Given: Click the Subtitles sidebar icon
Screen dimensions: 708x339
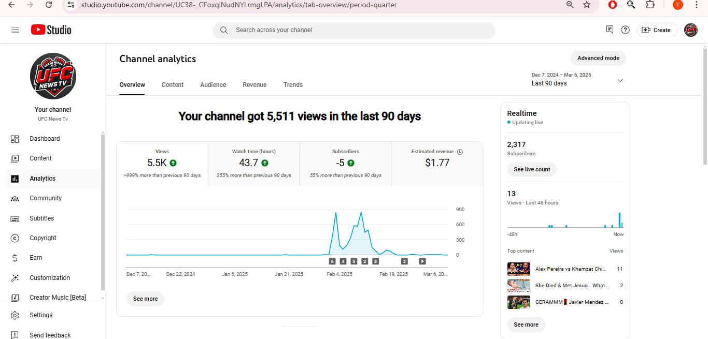Looking at the screenshot, I should [x=15, y=218].
